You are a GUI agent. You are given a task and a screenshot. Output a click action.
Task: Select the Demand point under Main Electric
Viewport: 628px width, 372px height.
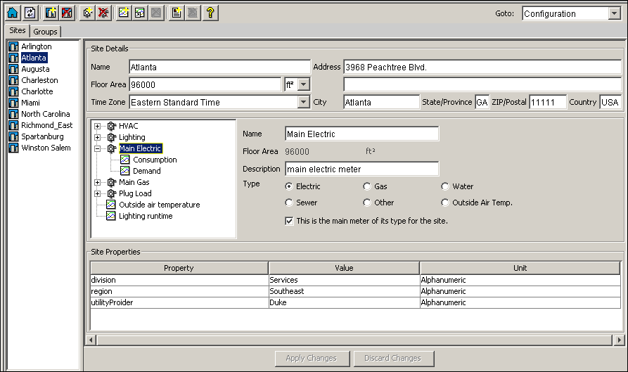click(146, 171)
